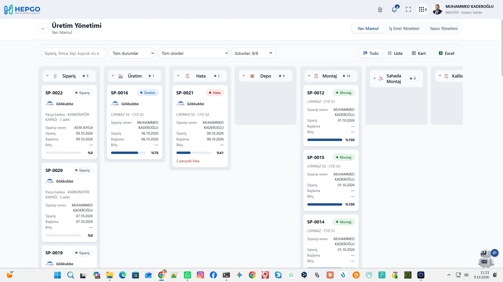
Task: Open the SP-0022 order card title
Action: click(x=54, y=93)
